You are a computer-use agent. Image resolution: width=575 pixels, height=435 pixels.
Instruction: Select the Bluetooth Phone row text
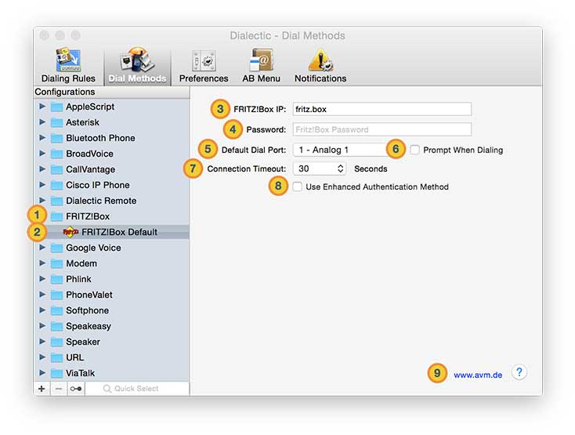(x=100, y=138)
